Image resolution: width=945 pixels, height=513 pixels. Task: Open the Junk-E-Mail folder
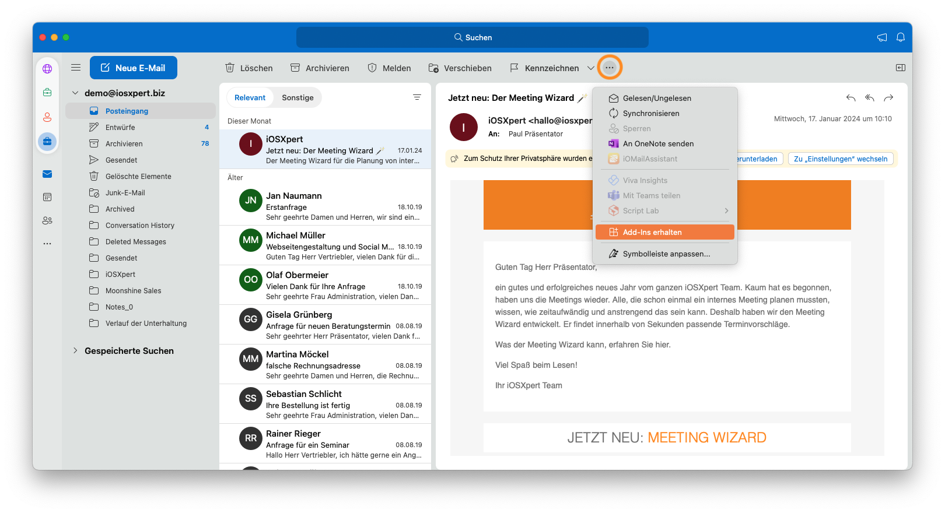141,192
